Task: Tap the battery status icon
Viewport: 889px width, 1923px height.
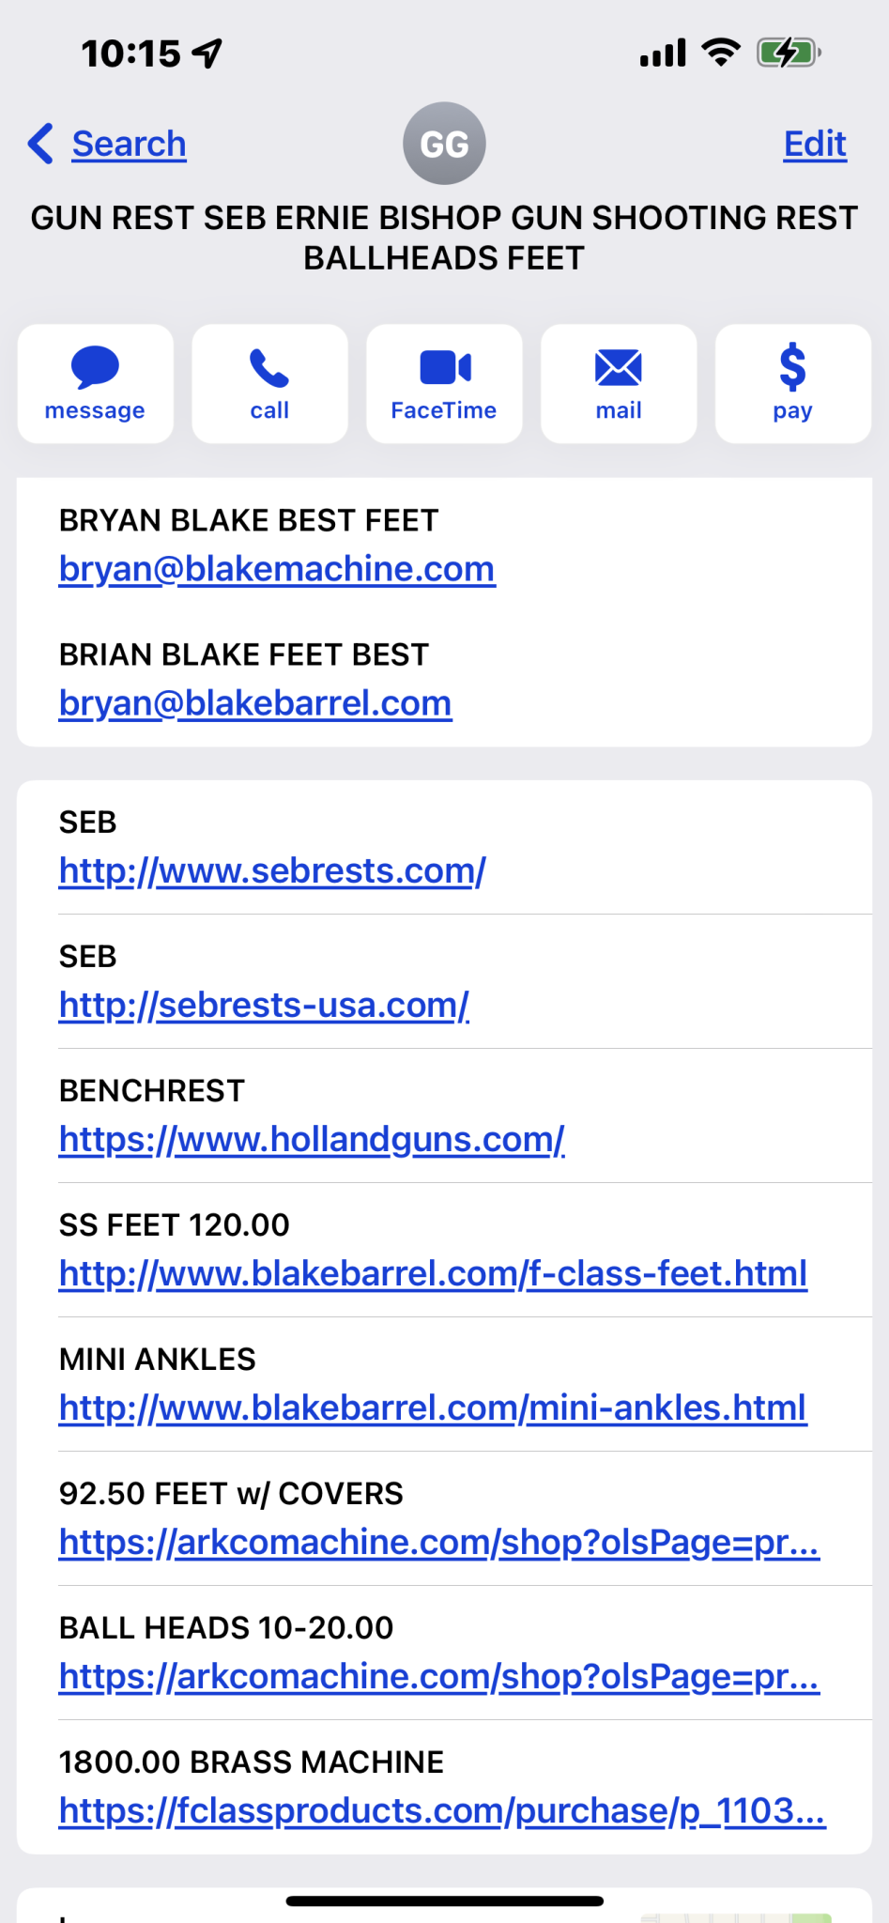Action: pyautogui.click(x=789, y=54)
